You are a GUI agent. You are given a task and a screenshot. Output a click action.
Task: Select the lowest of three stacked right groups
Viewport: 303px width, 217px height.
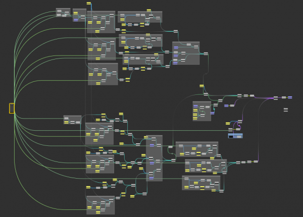click(201, 183)
